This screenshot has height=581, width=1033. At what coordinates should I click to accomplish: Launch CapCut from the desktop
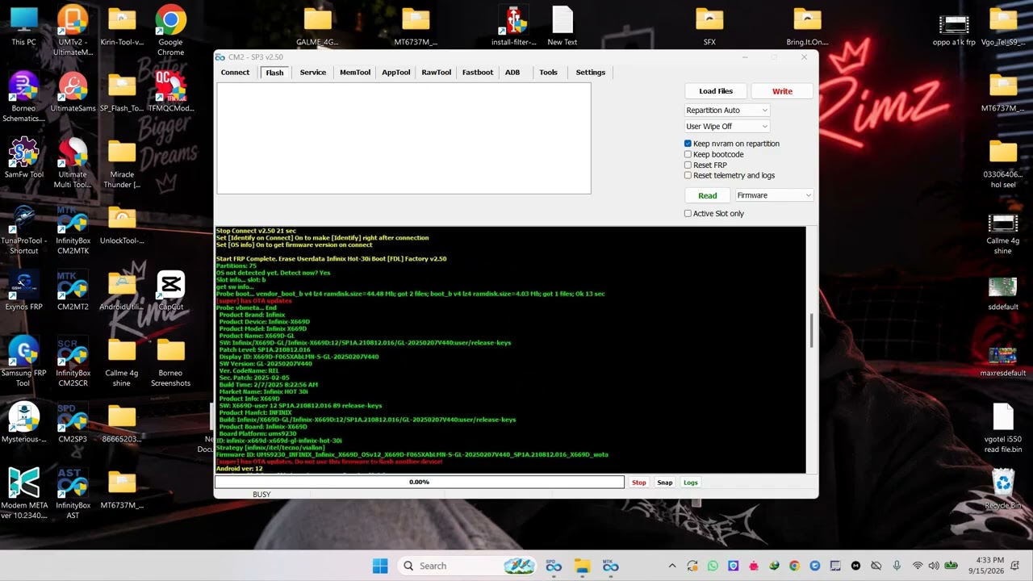pos(170,290)
